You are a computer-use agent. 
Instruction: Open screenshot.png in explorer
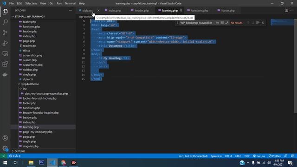(x=32, y=55)
